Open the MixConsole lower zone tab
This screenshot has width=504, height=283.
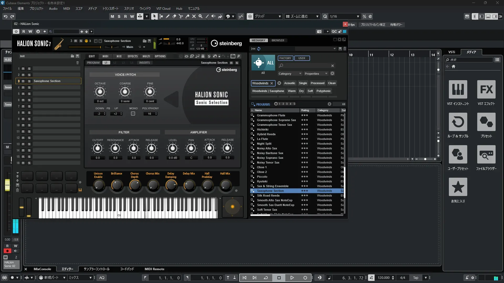pos(42,269)
